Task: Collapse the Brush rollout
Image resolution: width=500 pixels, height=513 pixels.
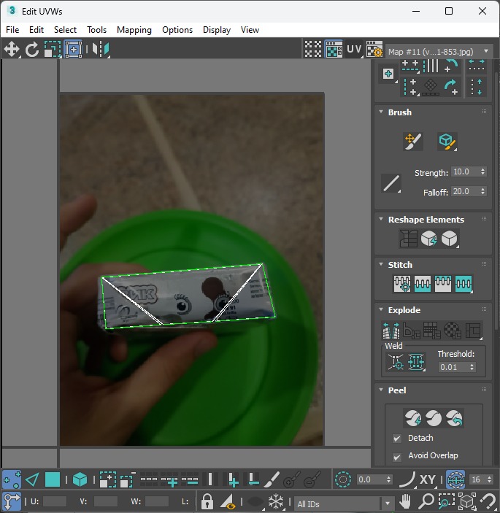Action: pos(381,112)
